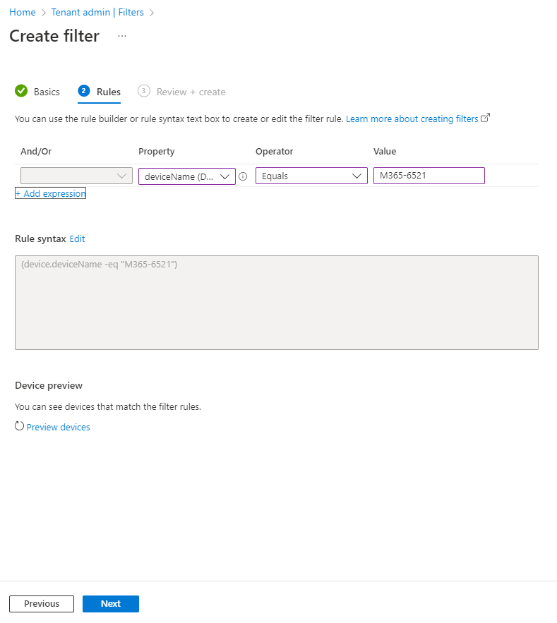
Task: Click the Value field containing M365-6521
Action: click(x=429, y=176)
